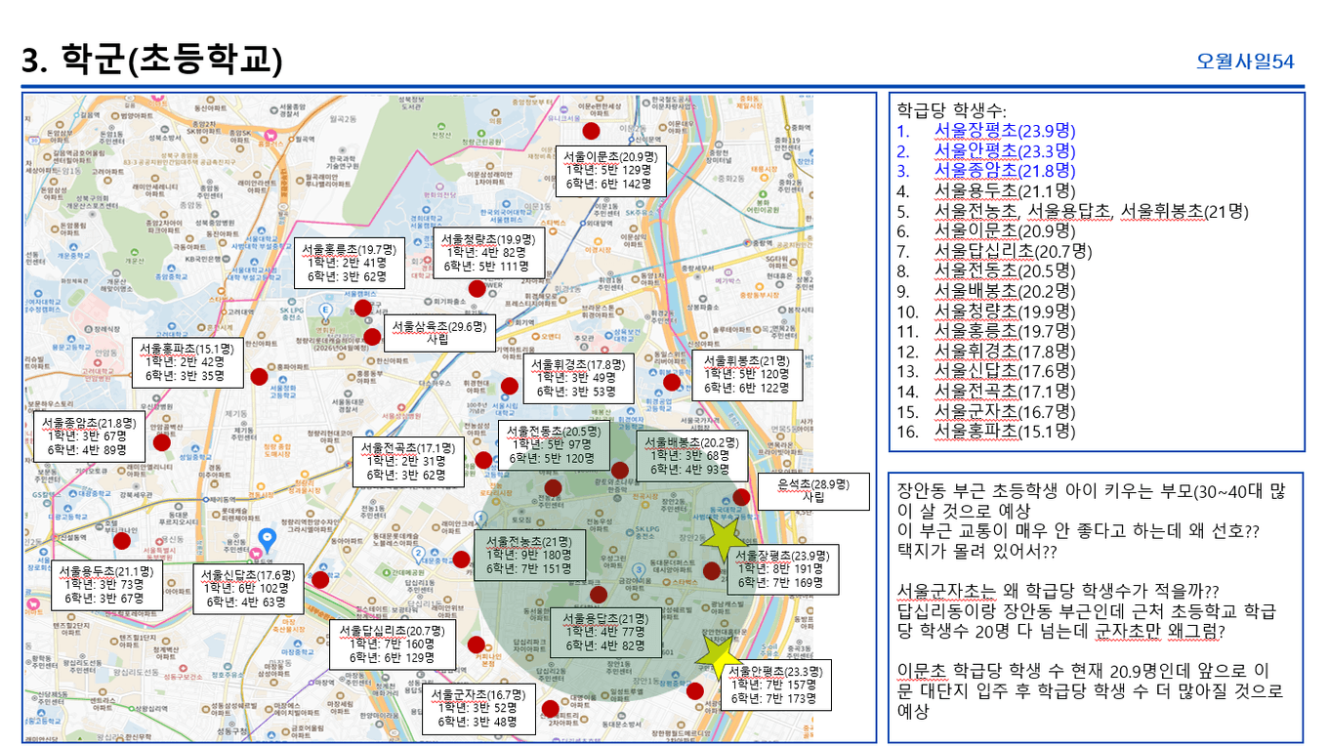Select the 서울홍릉초(19.7명) map label
Image resolution: width=1329 pixels, height=748 pixels.
[x=349, y=263]
